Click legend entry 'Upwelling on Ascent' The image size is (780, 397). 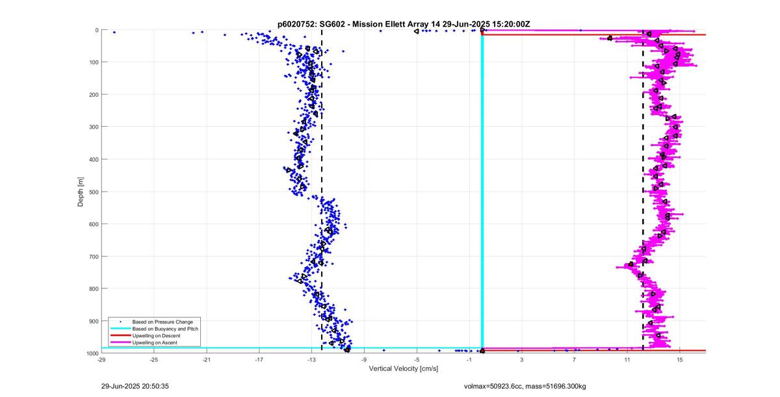coord(155,342)
